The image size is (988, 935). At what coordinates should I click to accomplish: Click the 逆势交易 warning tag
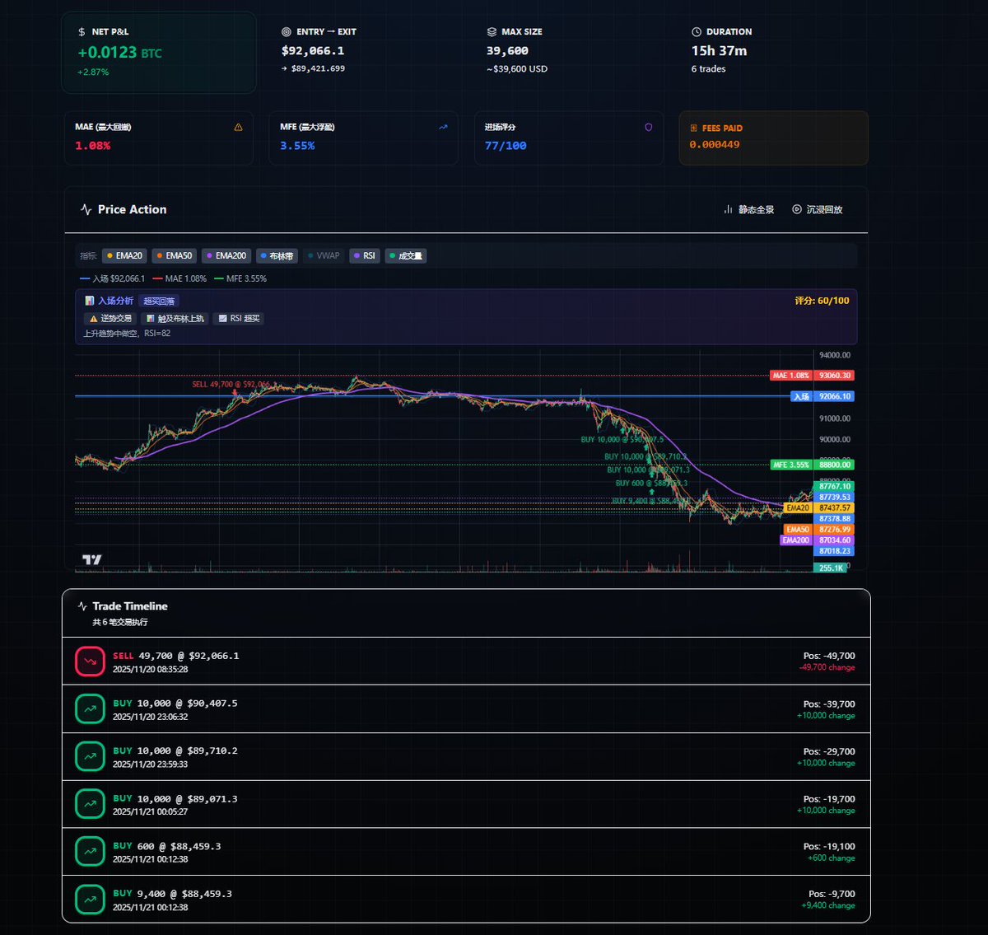point(110,319)
